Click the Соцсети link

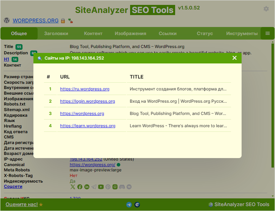(13, 186)
